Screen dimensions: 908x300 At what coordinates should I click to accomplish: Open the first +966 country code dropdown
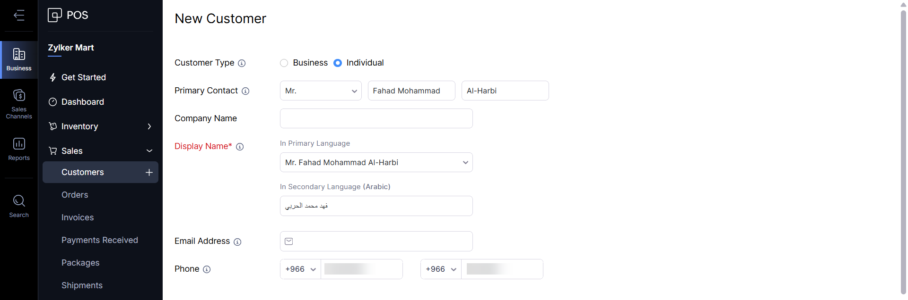pyautogui.click(x=300, y=269)
